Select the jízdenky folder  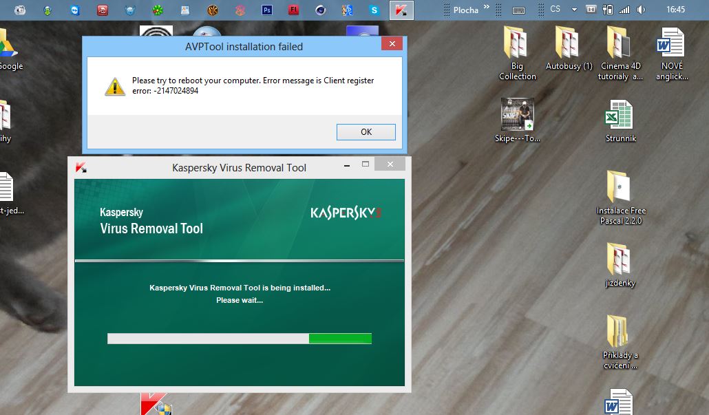pos(620,266)
